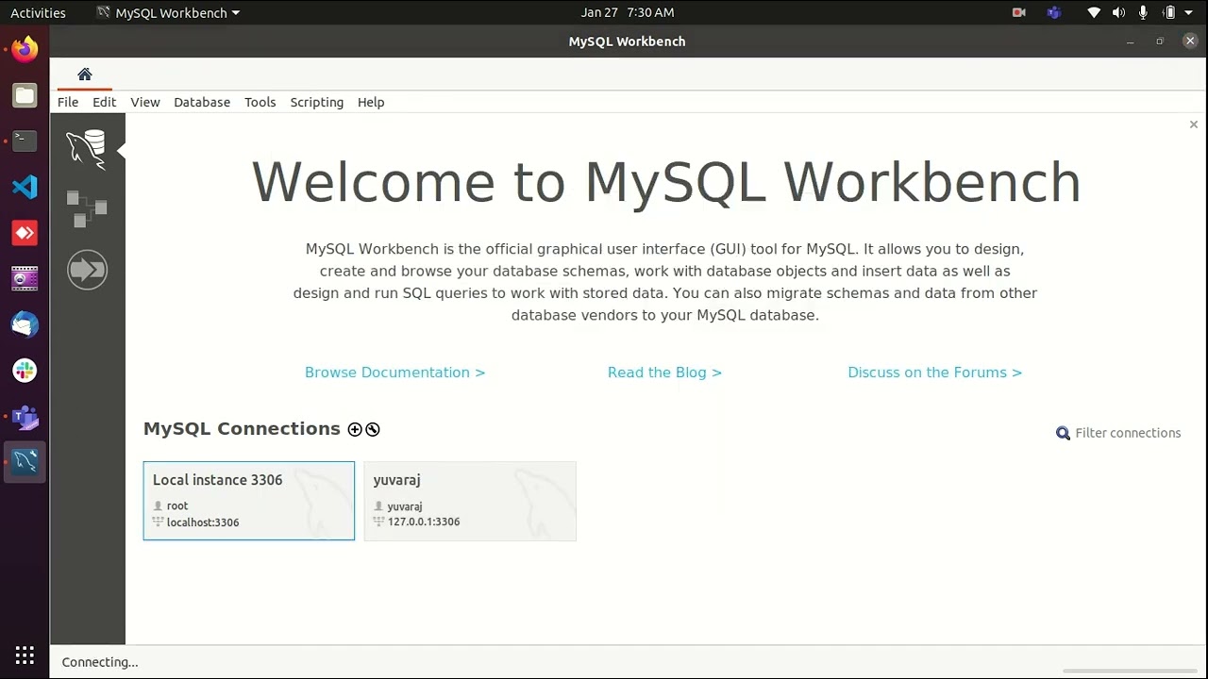Click Browse Documentation link
Screen dimensions: 1208x679
point(394,373)
